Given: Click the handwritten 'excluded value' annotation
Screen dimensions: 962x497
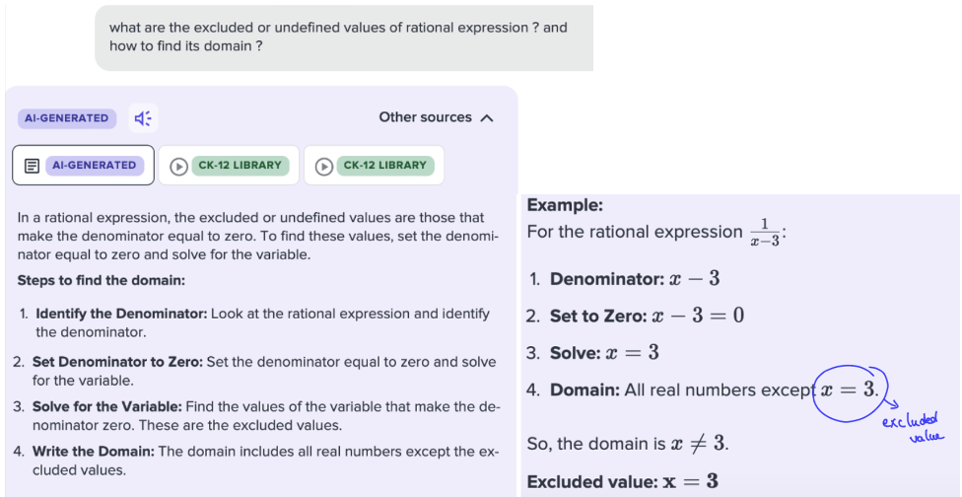Looking at the screenshot, I should tap(913, 427).
